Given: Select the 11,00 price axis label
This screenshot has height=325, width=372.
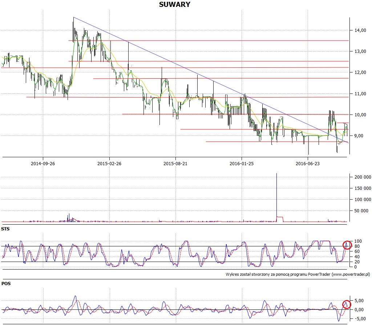Looking at the screenshot, I should tap(360, 94).
